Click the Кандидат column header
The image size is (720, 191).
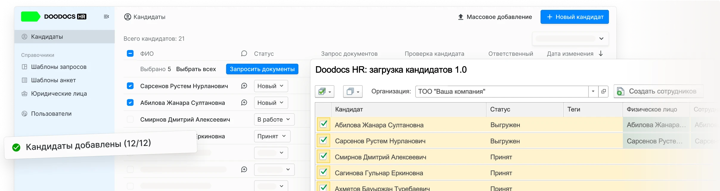point(409,109)
